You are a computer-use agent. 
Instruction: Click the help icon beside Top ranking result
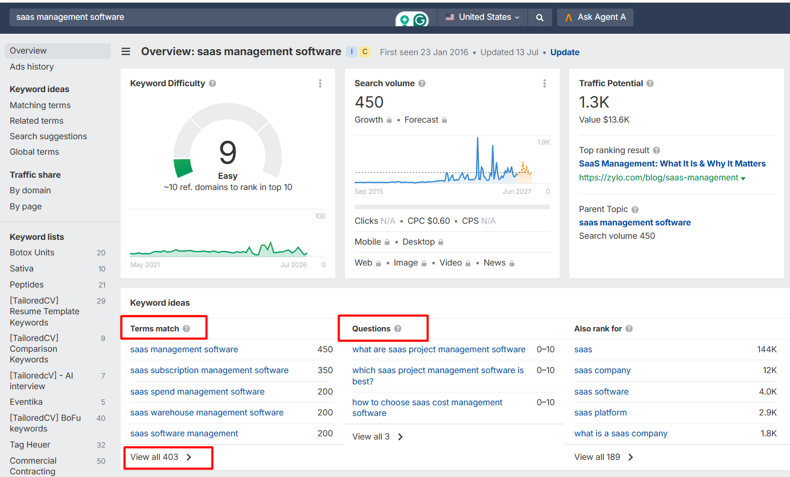coord(657,150)
